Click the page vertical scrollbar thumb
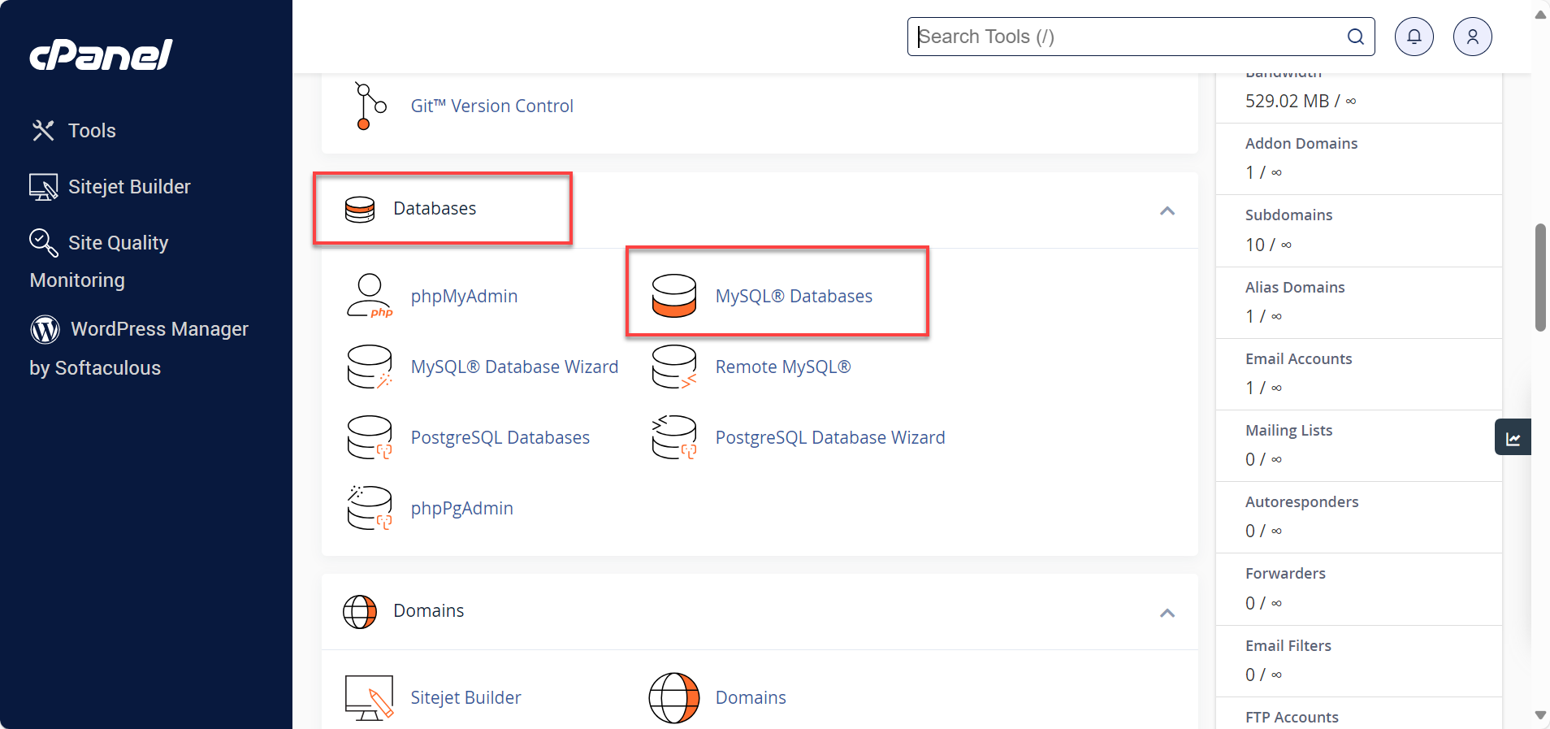This screenshot has width=1550, height=729. click(1540, 277)
